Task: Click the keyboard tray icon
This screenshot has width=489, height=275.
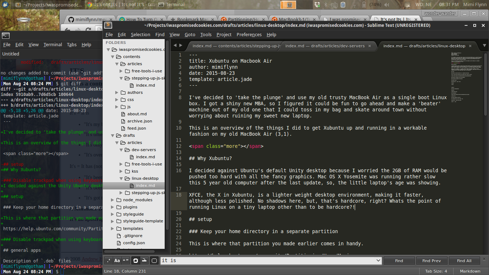Action: [x=334, y=5]
